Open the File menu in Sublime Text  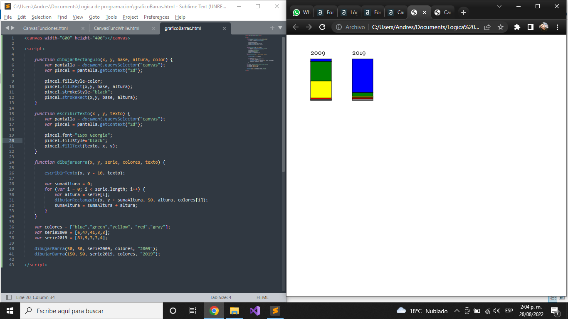tap(8, 17)
